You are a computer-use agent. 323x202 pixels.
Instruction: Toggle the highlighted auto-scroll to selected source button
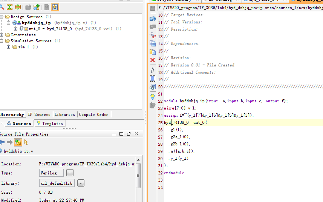[x=55, y=7]
